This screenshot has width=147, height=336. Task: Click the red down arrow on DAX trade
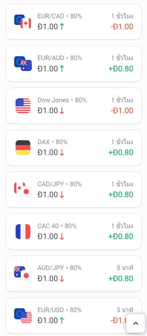[x=62, y=153]
